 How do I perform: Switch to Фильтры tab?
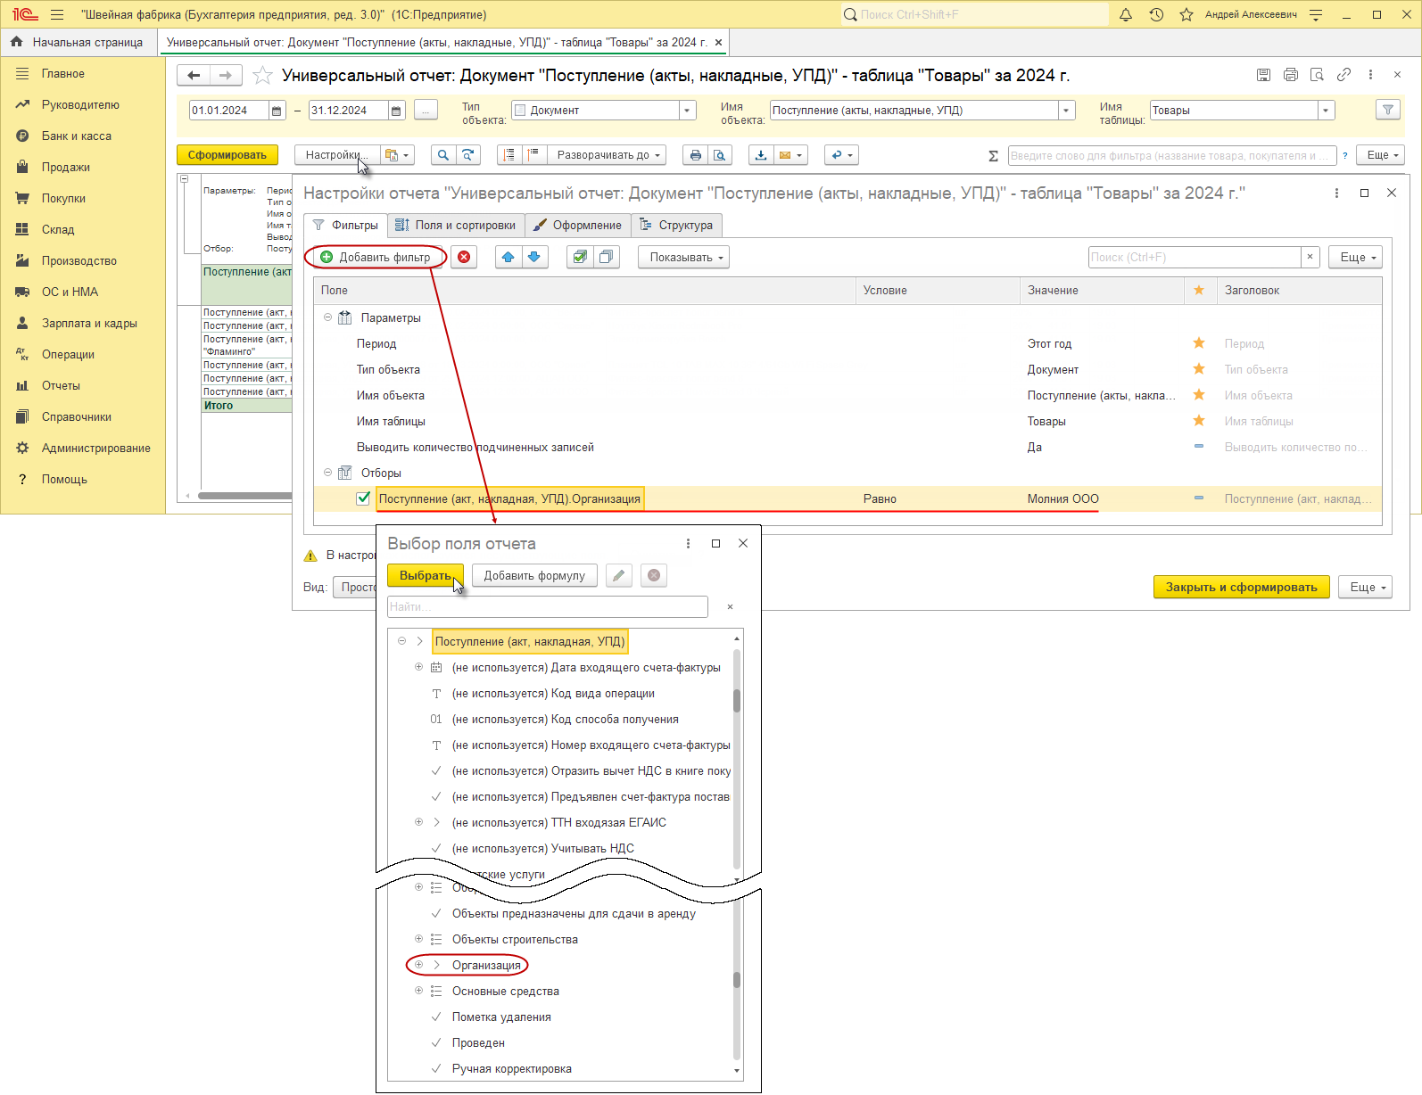click(x=345, y=226)
